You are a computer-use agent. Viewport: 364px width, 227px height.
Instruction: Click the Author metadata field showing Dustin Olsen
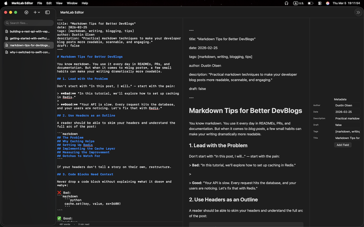point(347,105)
